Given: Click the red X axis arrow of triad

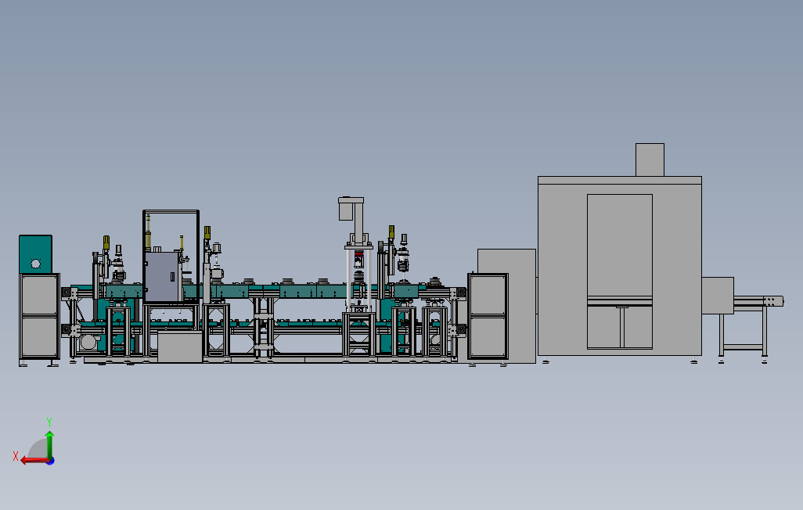Looking at the screenshot, I should point(34,461).
